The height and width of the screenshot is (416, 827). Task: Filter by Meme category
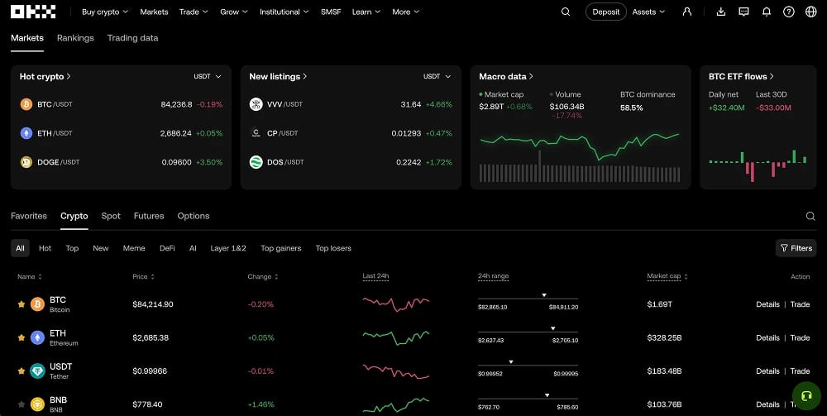tap(134, 248)
